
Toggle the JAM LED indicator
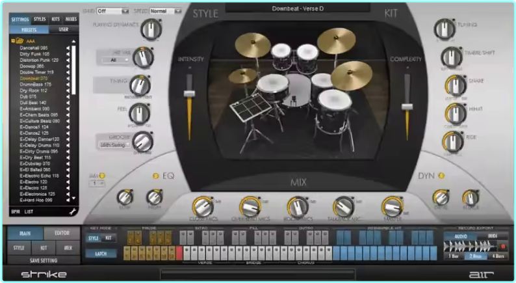[102, 176]
